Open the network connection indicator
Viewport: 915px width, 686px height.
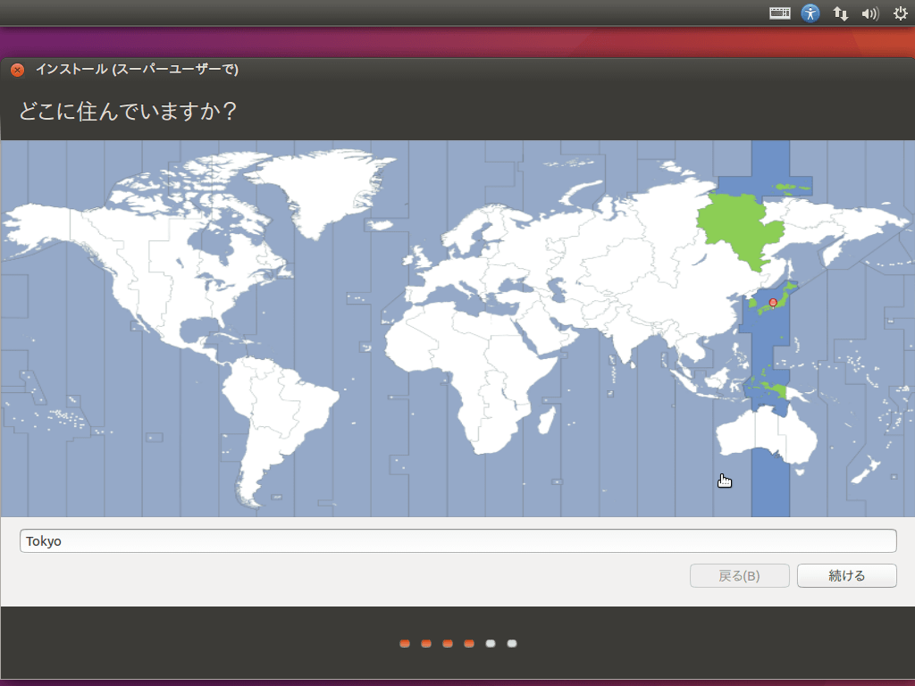840,13
